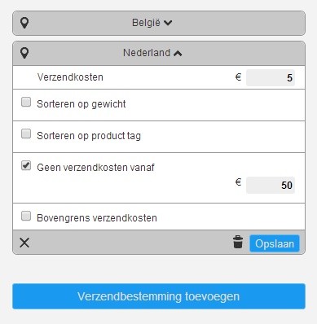This screenshot has height=324, width=317.
Task: Click the Bovengrens verzendkosten label
Action: coord(97,218)
